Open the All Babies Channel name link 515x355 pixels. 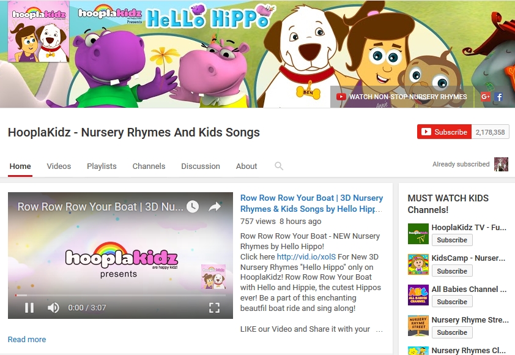(469, 289)
